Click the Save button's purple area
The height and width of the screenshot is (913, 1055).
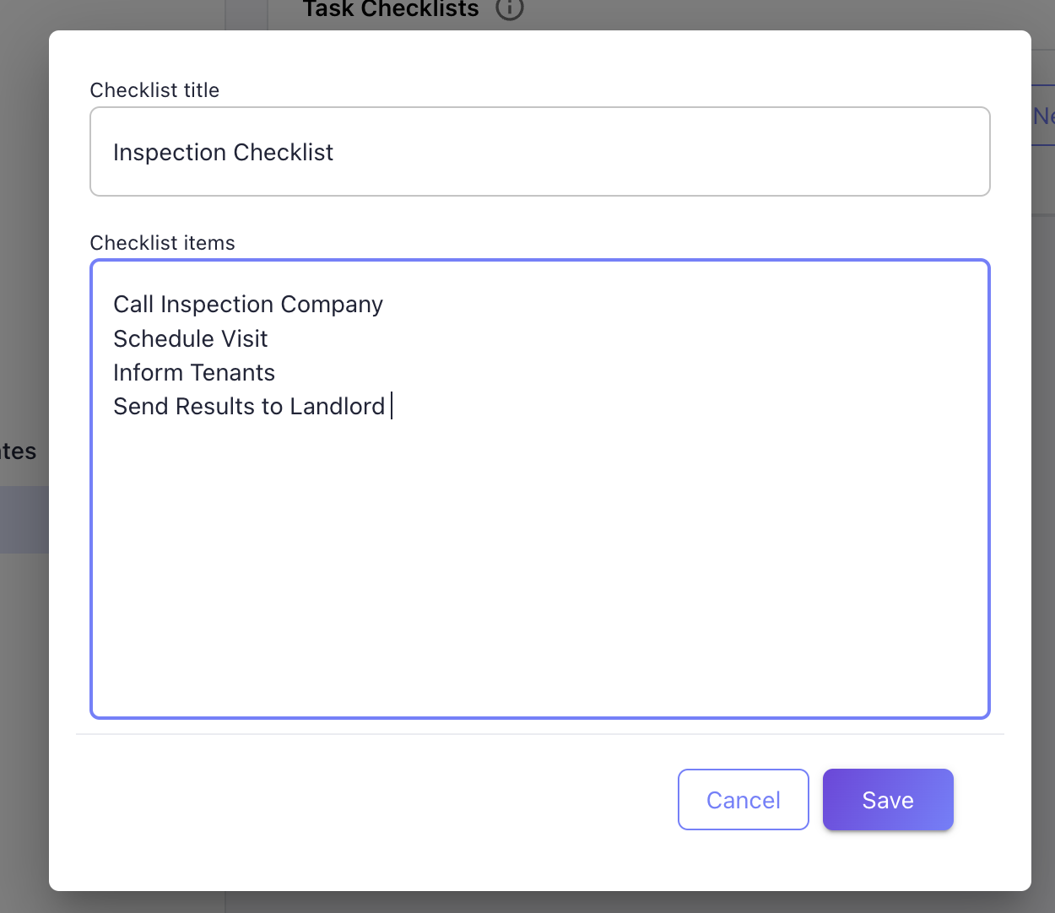(887, 799)
